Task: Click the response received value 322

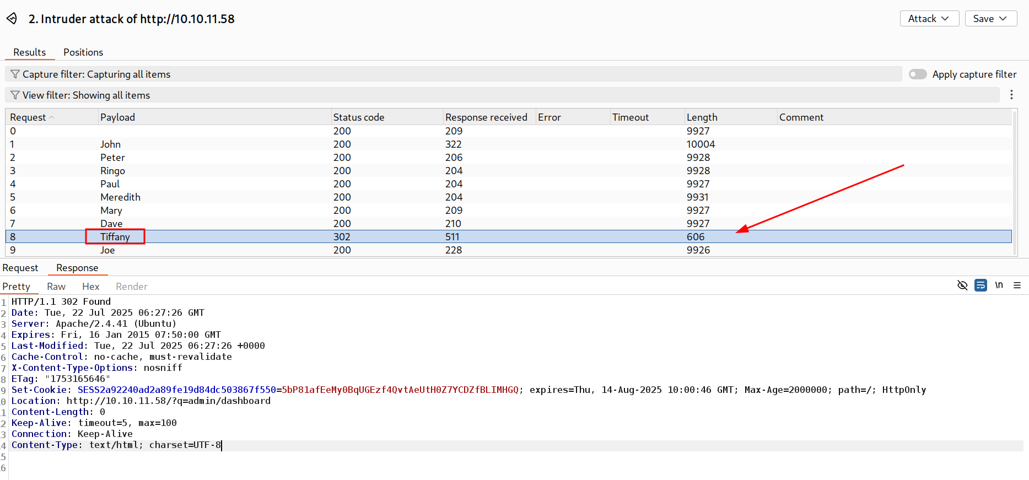Action: click(454, 144)
